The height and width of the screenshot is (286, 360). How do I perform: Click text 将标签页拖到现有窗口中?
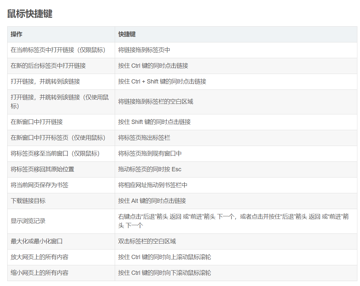click(x=150, y=154)
